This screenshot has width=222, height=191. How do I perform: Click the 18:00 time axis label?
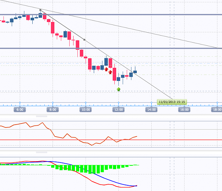tap(217, 110)
